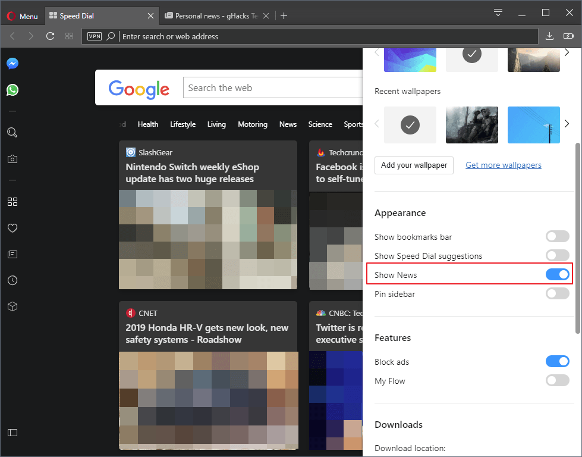
Task: Open the downloads icon in toolbar
Action: tap(550, 36)
